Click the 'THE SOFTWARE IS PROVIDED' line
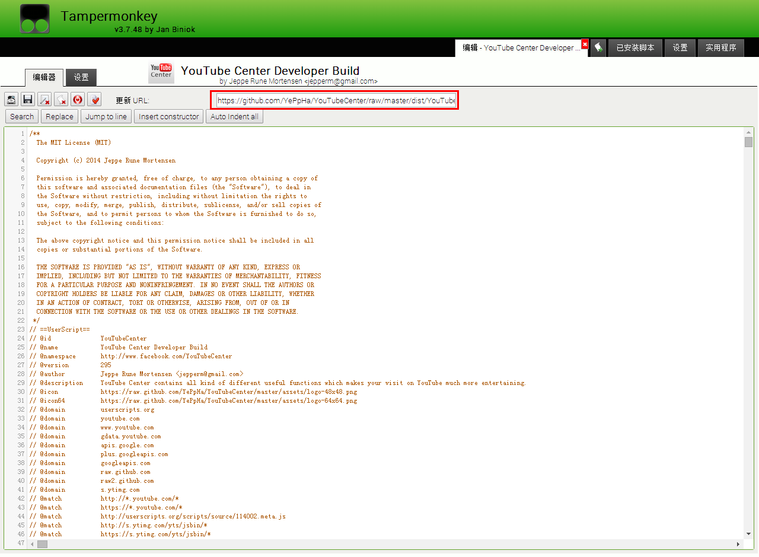 (168, 267)
